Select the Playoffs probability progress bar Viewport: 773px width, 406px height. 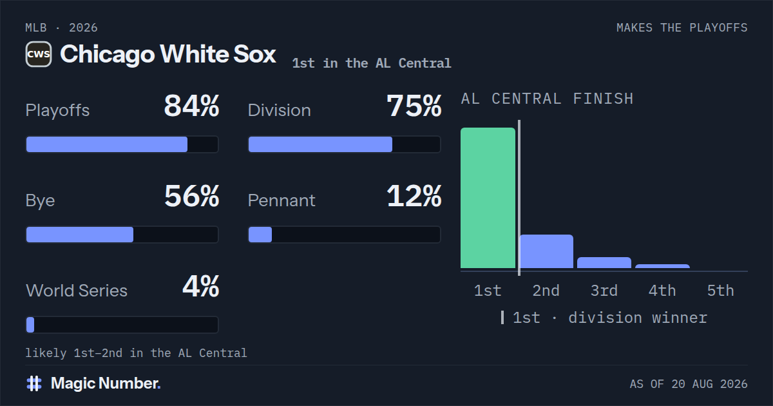[122, 144]
